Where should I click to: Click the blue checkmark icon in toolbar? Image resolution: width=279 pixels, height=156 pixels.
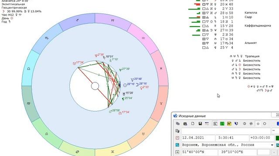point(236,123)
